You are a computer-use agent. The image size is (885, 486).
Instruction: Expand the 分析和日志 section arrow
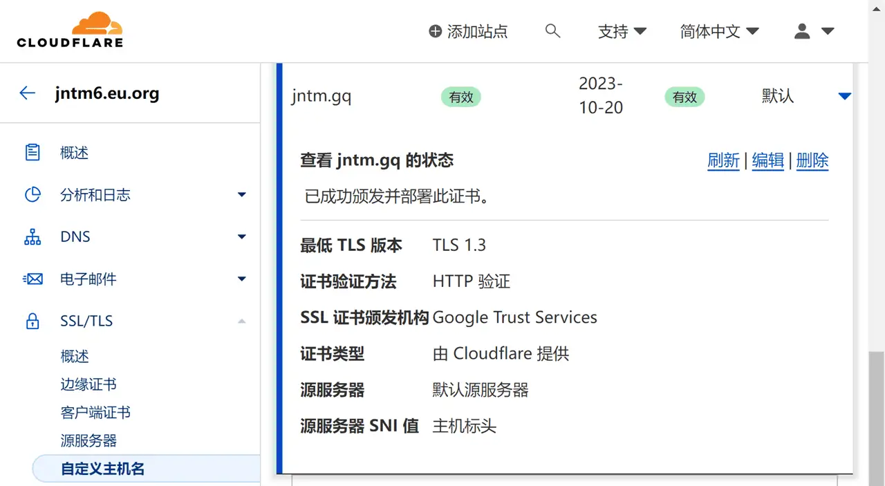pyautogui.click(x=242, y=195)
